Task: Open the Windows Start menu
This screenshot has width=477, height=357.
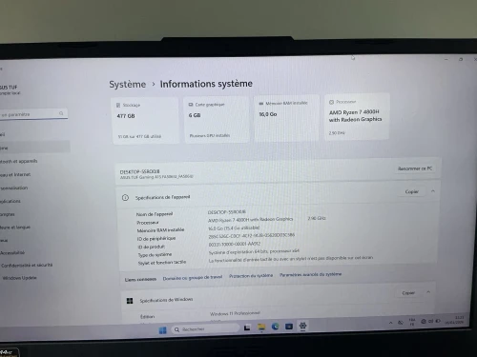Action: click(x=162, y=330)
